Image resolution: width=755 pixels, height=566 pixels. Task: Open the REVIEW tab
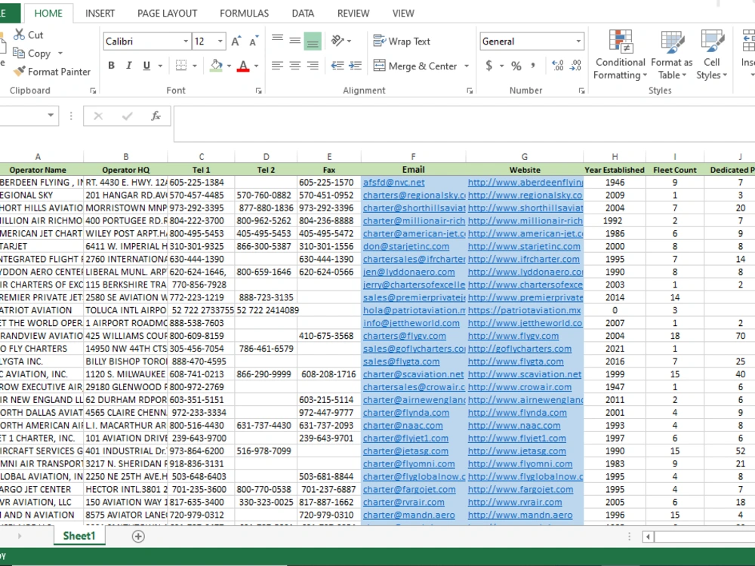(353, 14)
